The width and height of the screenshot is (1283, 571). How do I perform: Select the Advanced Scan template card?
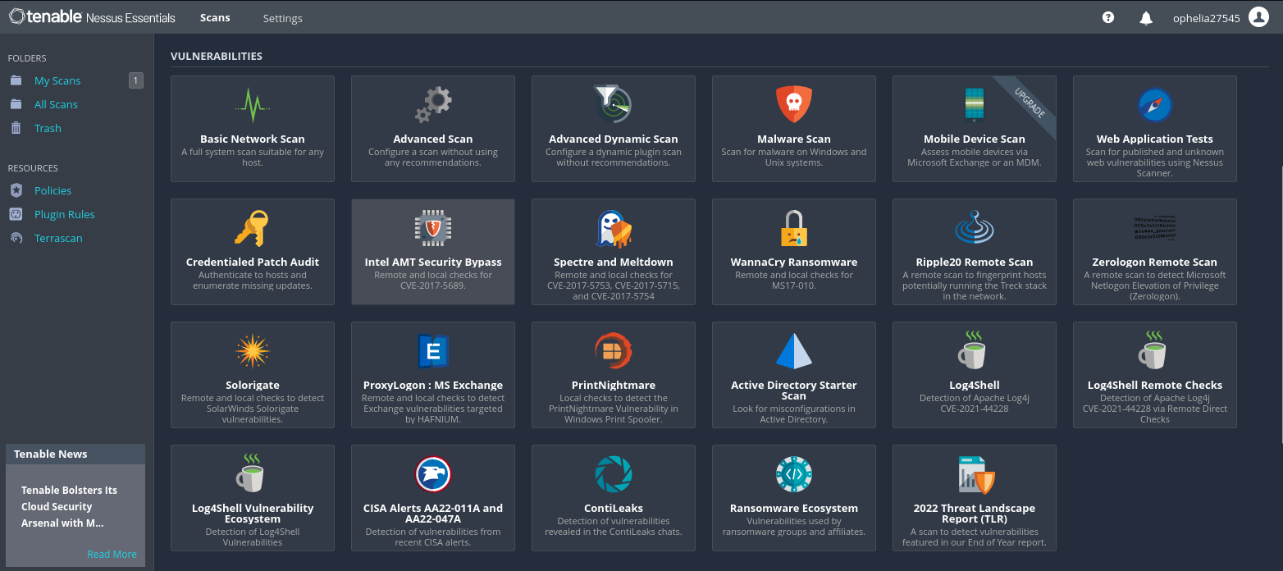coord(433,129)
